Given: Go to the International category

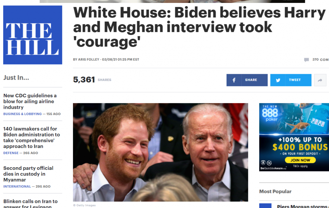Looking at the screenshot, I should click(17, 186).
